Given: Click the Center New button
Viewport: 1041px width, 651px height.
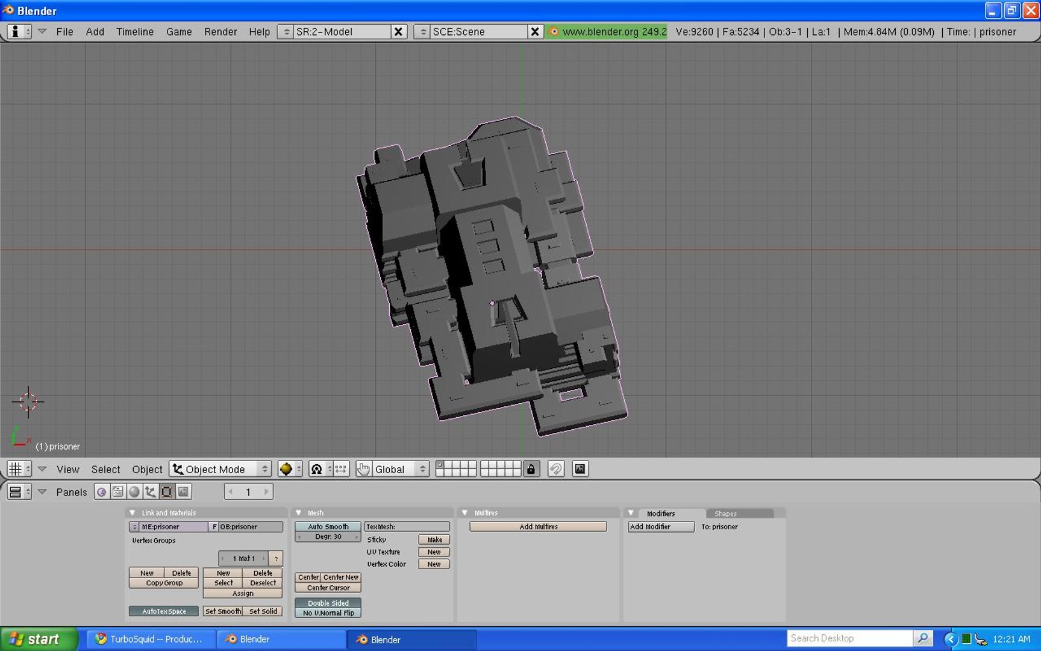Looking at the screenshot, I should (341, 577).
